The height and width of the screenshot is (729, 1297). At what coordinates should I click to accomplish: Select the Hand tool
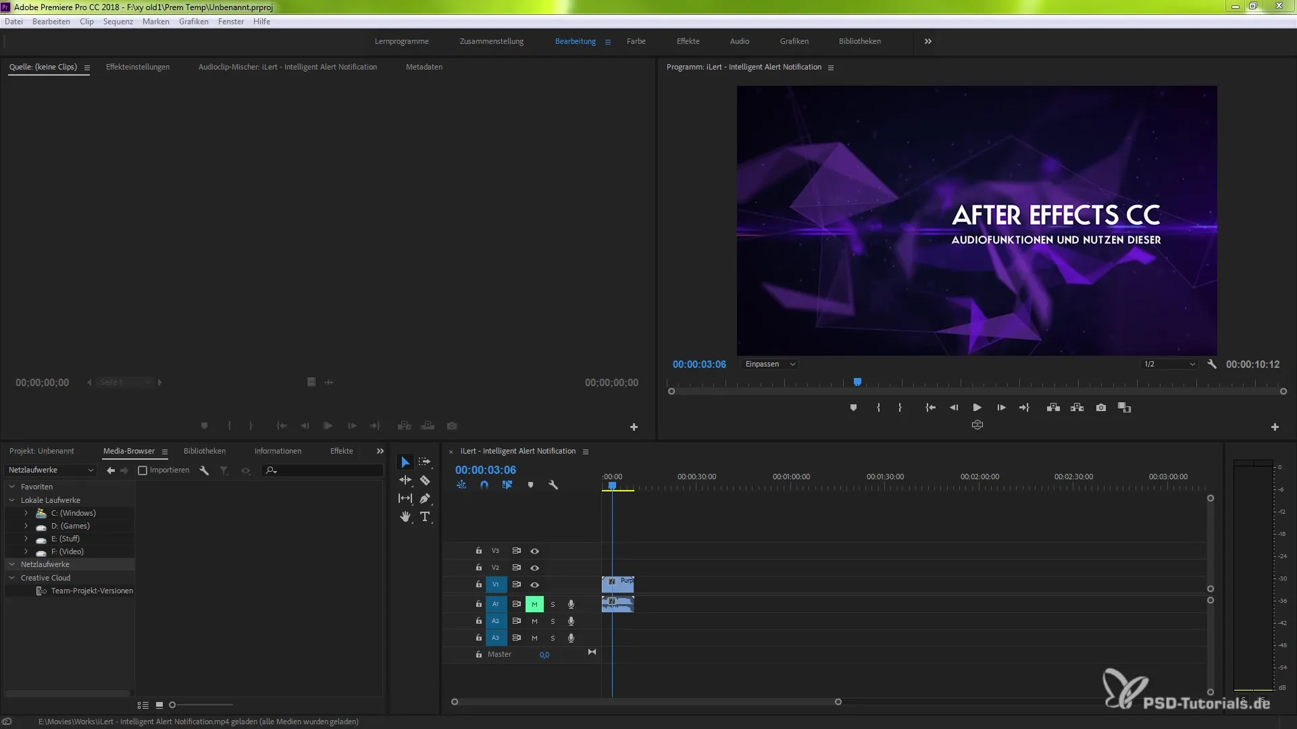tap(405, 517)
